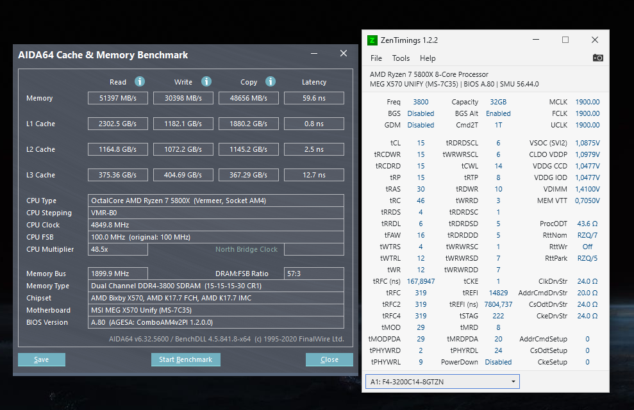The image size is (634, 410).
Task: Click the RttNom value RZQ/7
Action: pos(587,235)
